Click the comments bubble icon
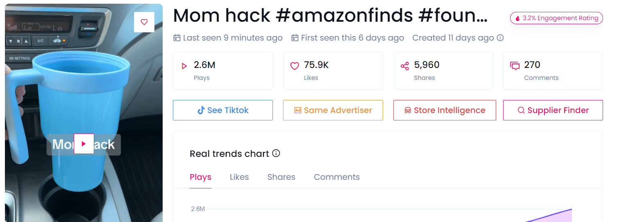This screenshot has height=222, width=626. (515, 66)
